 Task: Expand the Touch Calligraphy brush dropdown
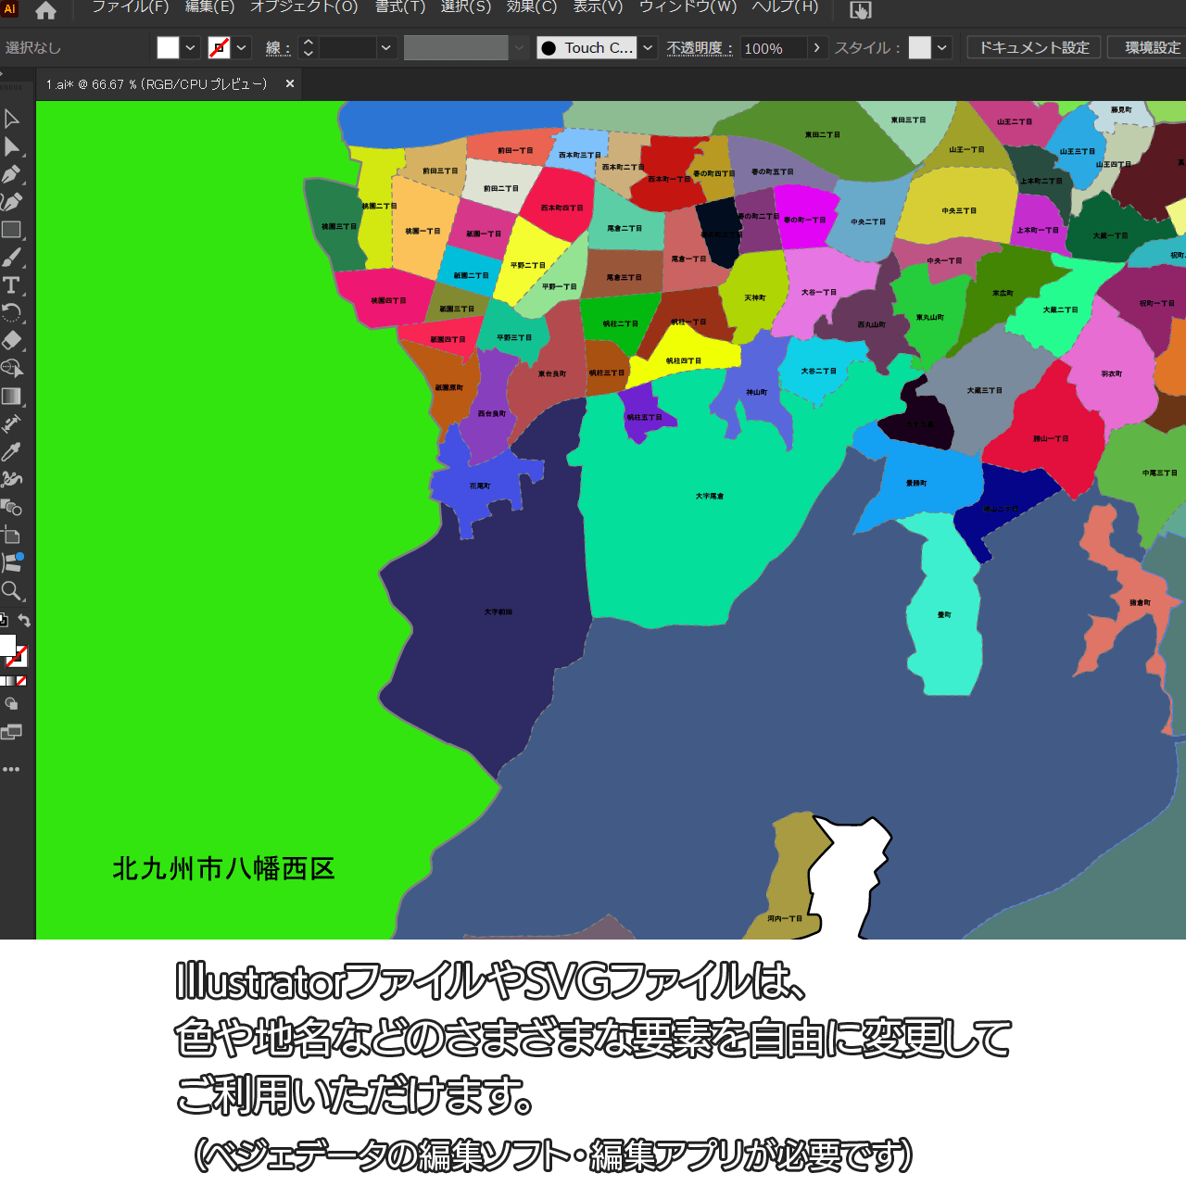coord(648,47)
